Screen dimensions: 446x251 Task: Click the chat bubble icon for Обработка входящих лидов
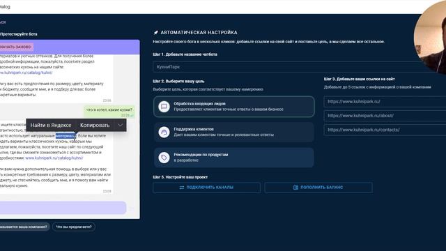click(x=164, y=107)
